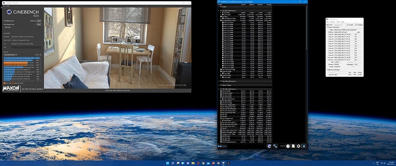Screen dimensions: 396x166
Task: Open Cinebench ranking CPU (Multi Core) dropdown
Action: pyautogui.click(x=10, y=55)
